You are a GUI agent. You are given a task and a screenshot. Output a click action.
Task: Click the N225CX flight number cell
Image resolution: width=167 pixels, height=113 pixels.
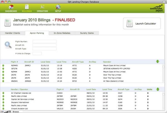(x=60, y=99)
